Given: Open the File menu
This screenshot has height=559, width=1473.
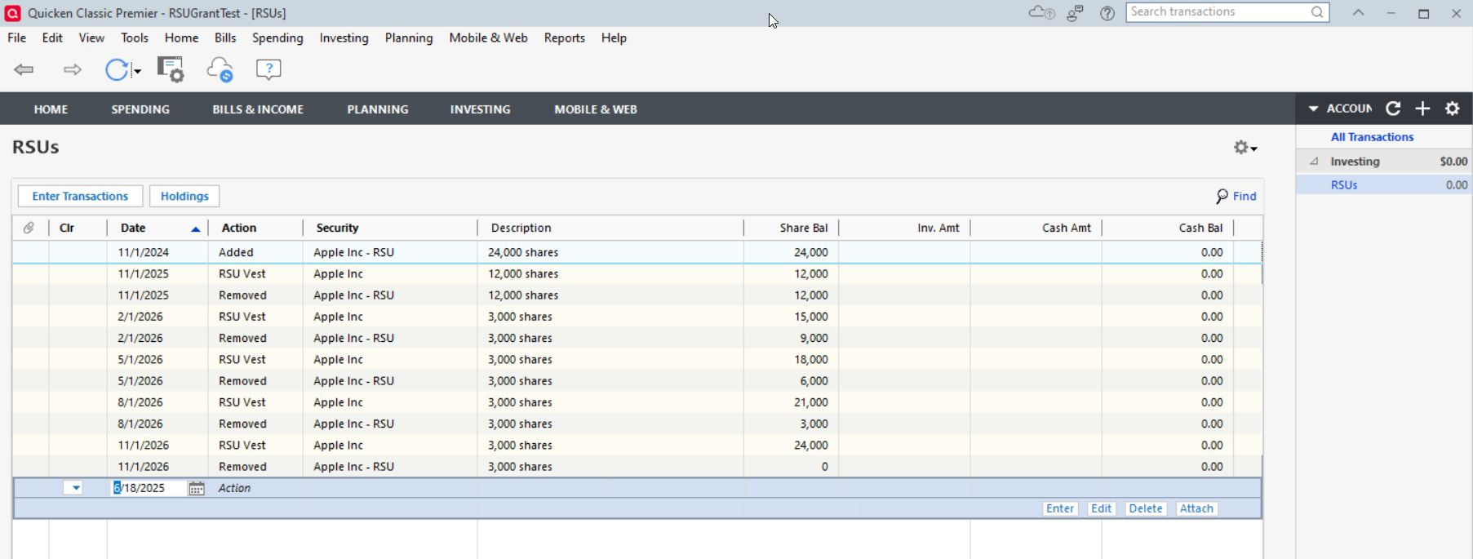Looking at the screenshot, I should coord(16,38).
